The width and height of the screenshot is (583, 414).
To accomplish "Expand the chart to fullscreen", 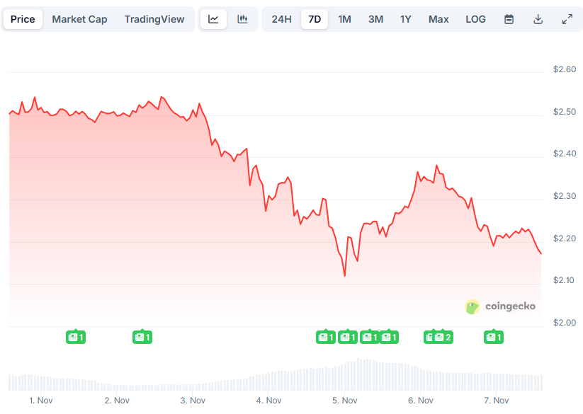I will point(567,19).
